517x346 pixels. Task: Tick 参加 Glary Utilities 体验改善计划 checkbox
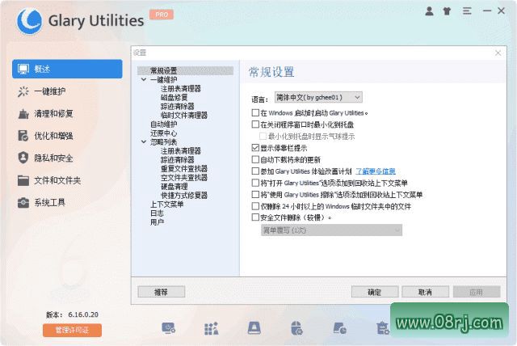[255, 171]
